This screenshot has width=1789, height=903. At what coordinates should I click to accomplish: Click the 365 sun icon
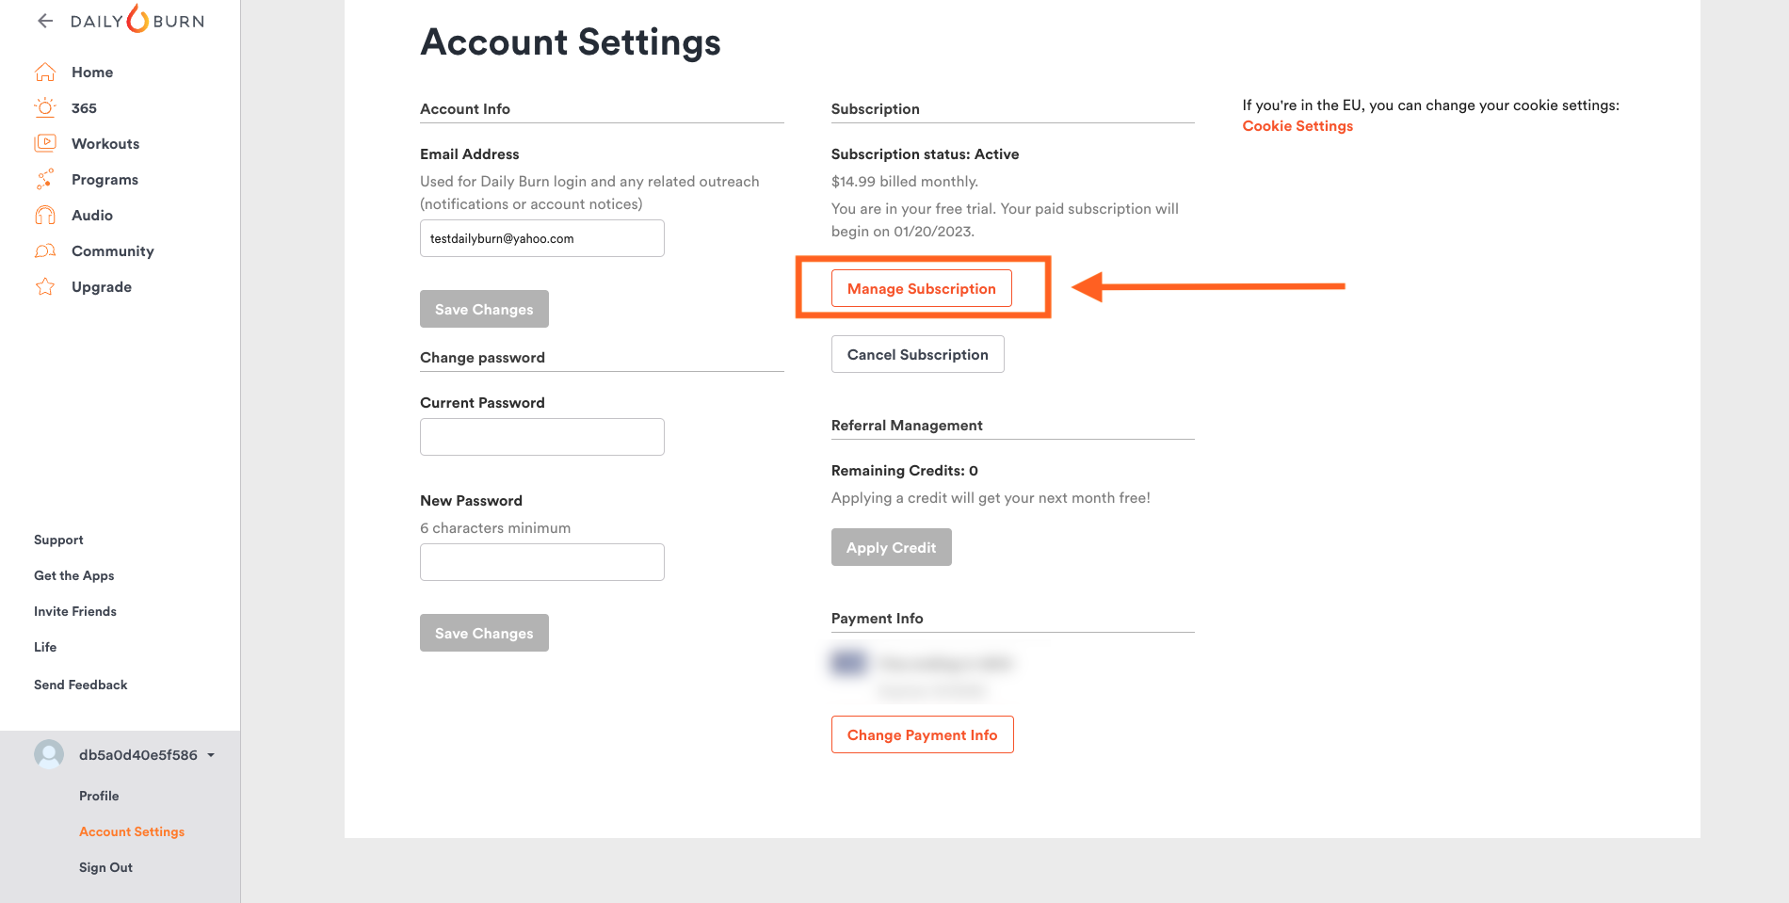pos(45,107)
